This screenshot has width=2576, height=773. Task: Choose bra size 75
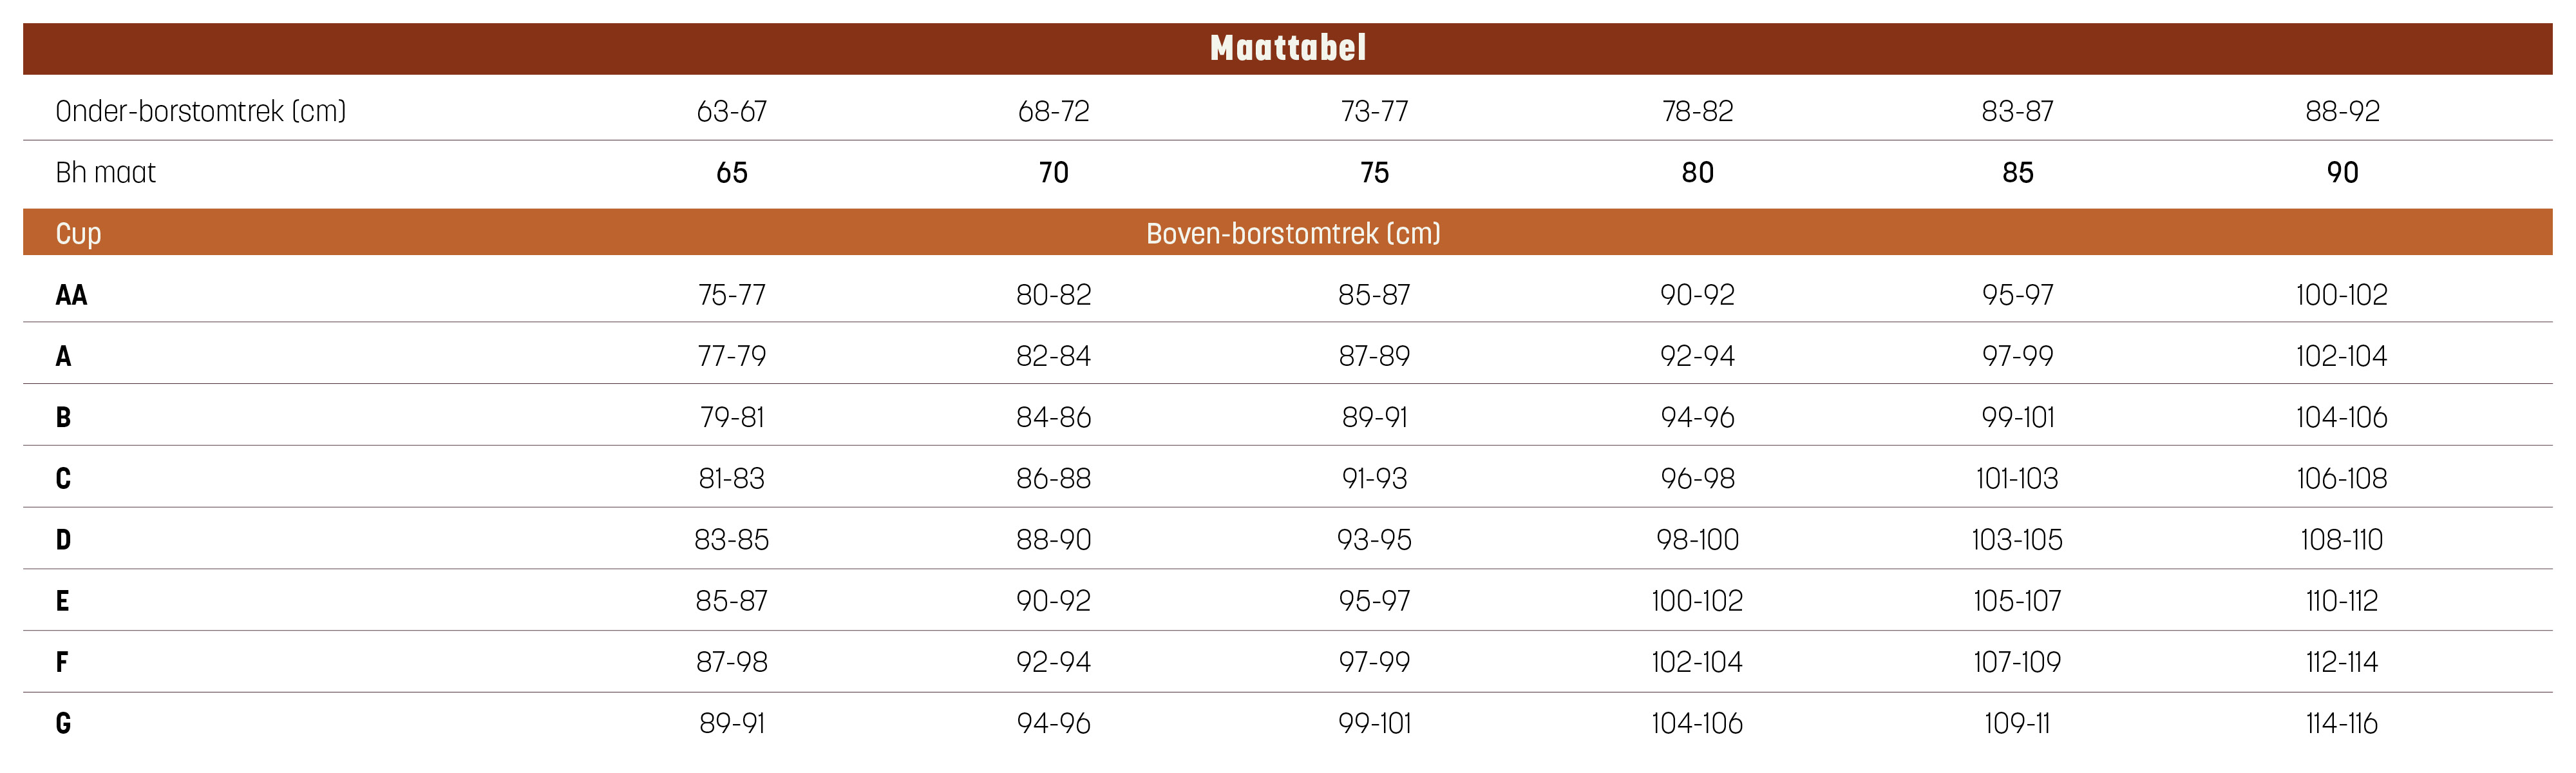[x=1374, y=173]
